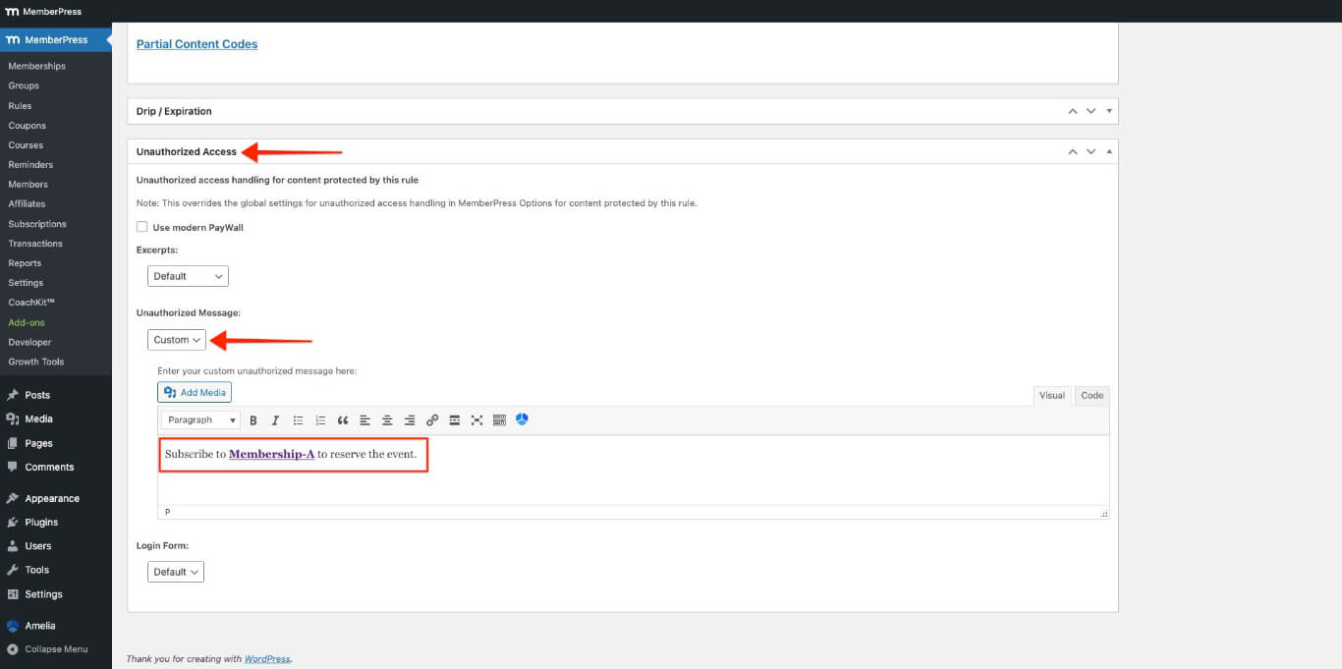Open the Login Form dropdown
1342x669 pixels.
coord(176,572)
